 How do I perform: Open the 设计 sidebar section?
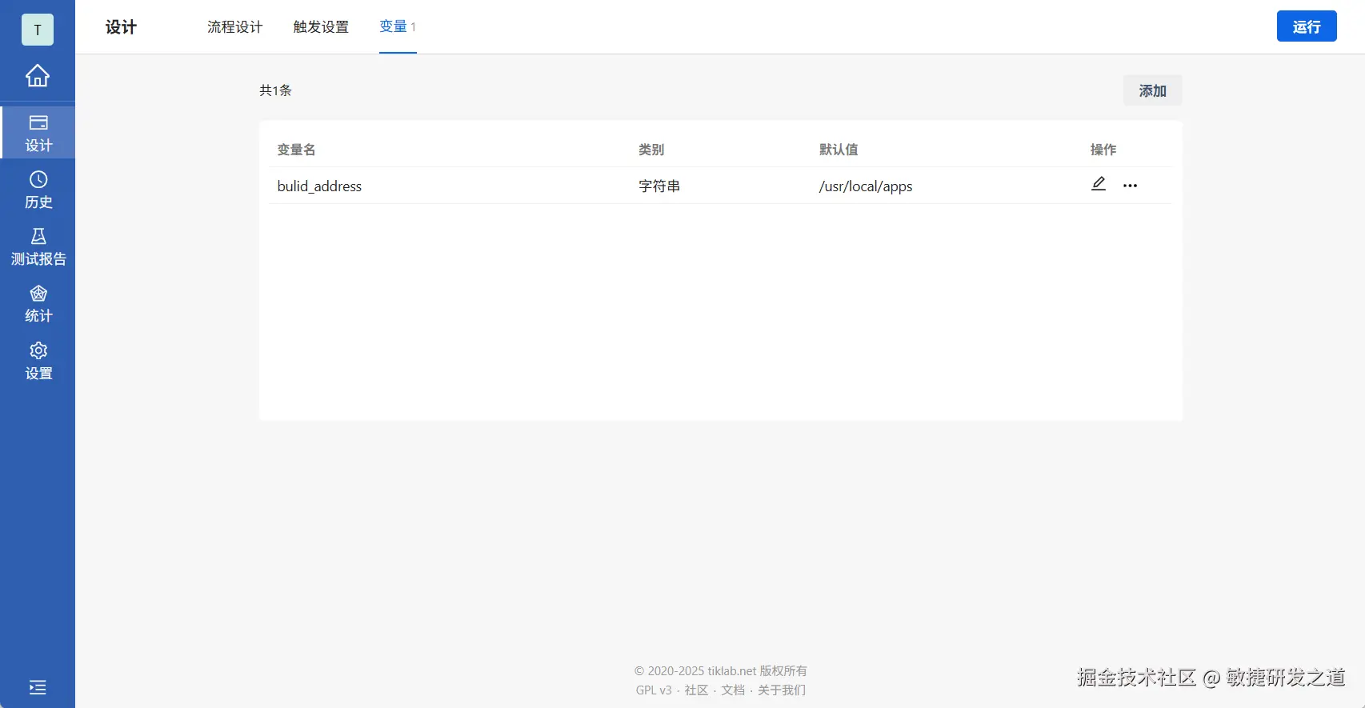38,133
